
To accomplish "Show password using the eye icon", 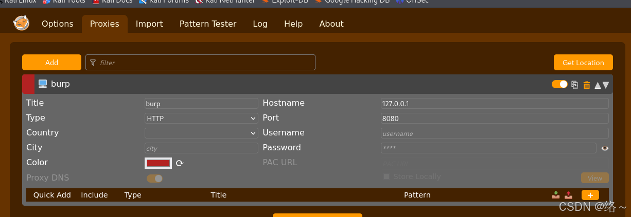I will point(605,148).
